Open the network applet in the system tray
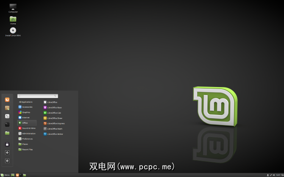Viewport: 284px width, 177px height. click(x=271, y=175)
